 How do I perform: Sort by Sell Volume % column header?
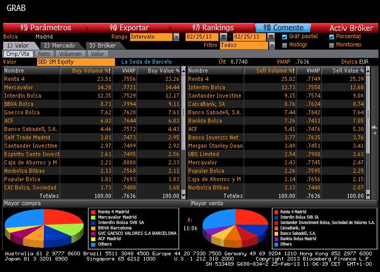click(270, 70)
